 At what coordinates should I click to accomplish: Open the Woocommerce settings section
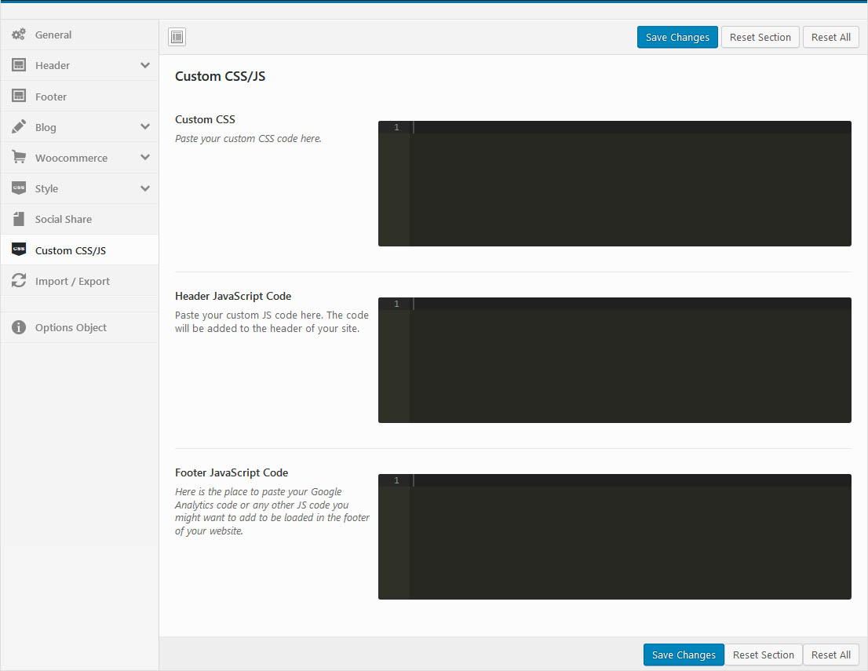click(79, 158)
